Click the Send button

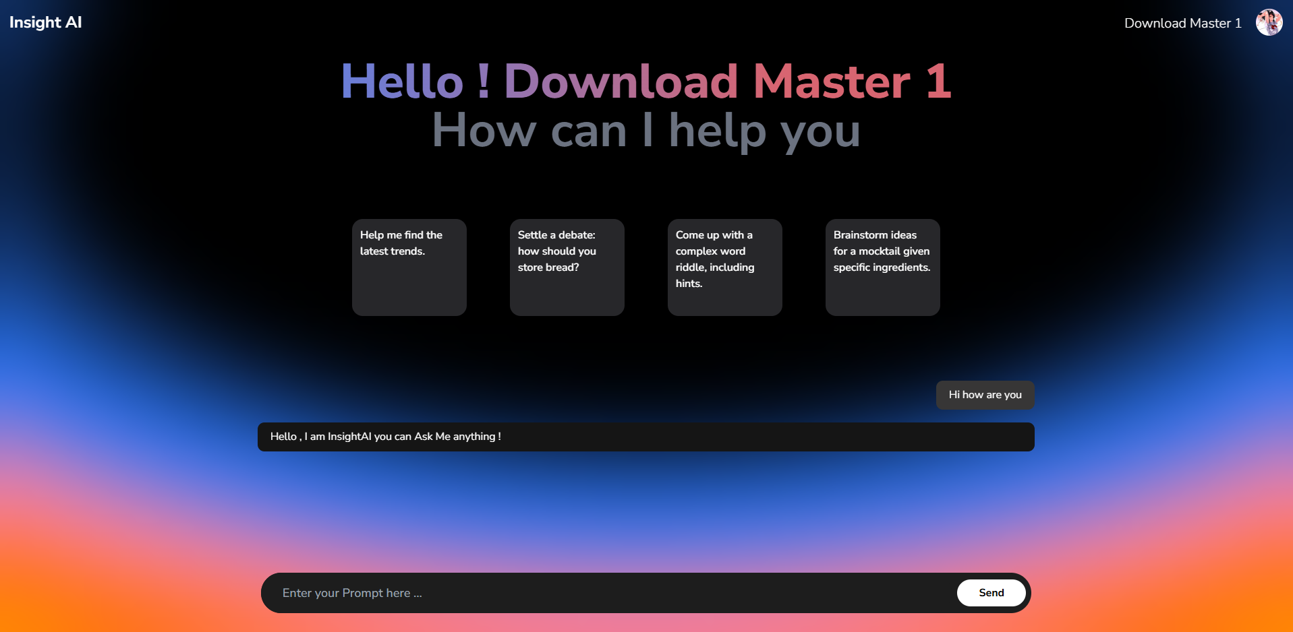click(x=991, y=593)
